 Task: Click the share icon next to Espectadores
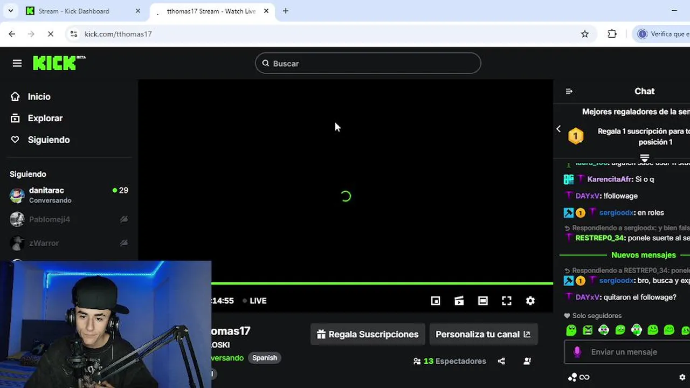pos(501,361)
